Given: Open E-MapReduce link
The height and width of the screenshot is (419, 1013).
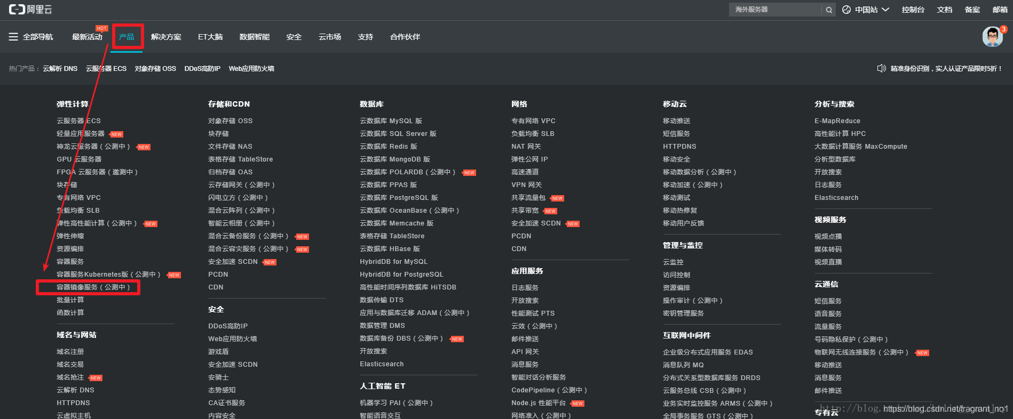Looking at the screenshot, I should pos(837,121).
